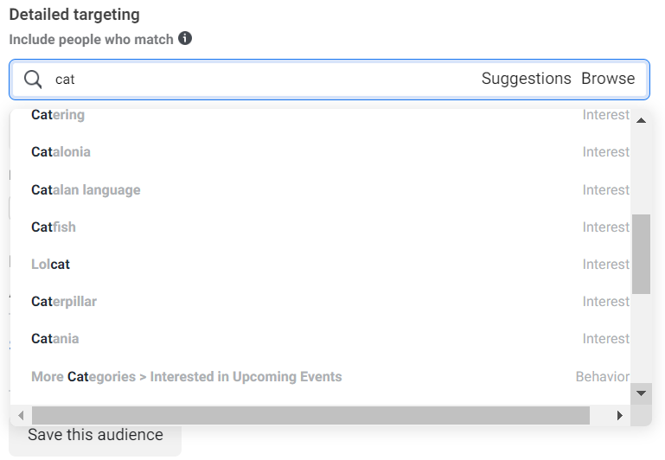The height and width of the screenshot is (460, 665).
Task: Select the Catalonia interest
Action: pos(61,152)
